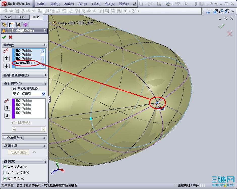The height and width of the screenshot is (189, 237).
Task: Toggle the 顯示預覽 checkbox
Action: (x=5, y=179)
